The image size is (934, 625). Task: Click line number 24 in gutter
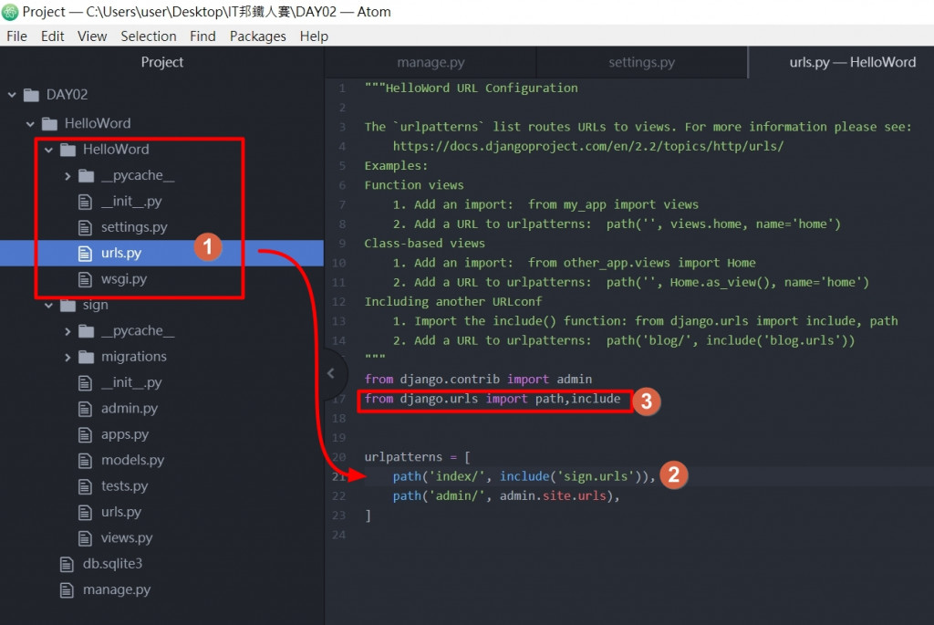(x=339, y=535)
